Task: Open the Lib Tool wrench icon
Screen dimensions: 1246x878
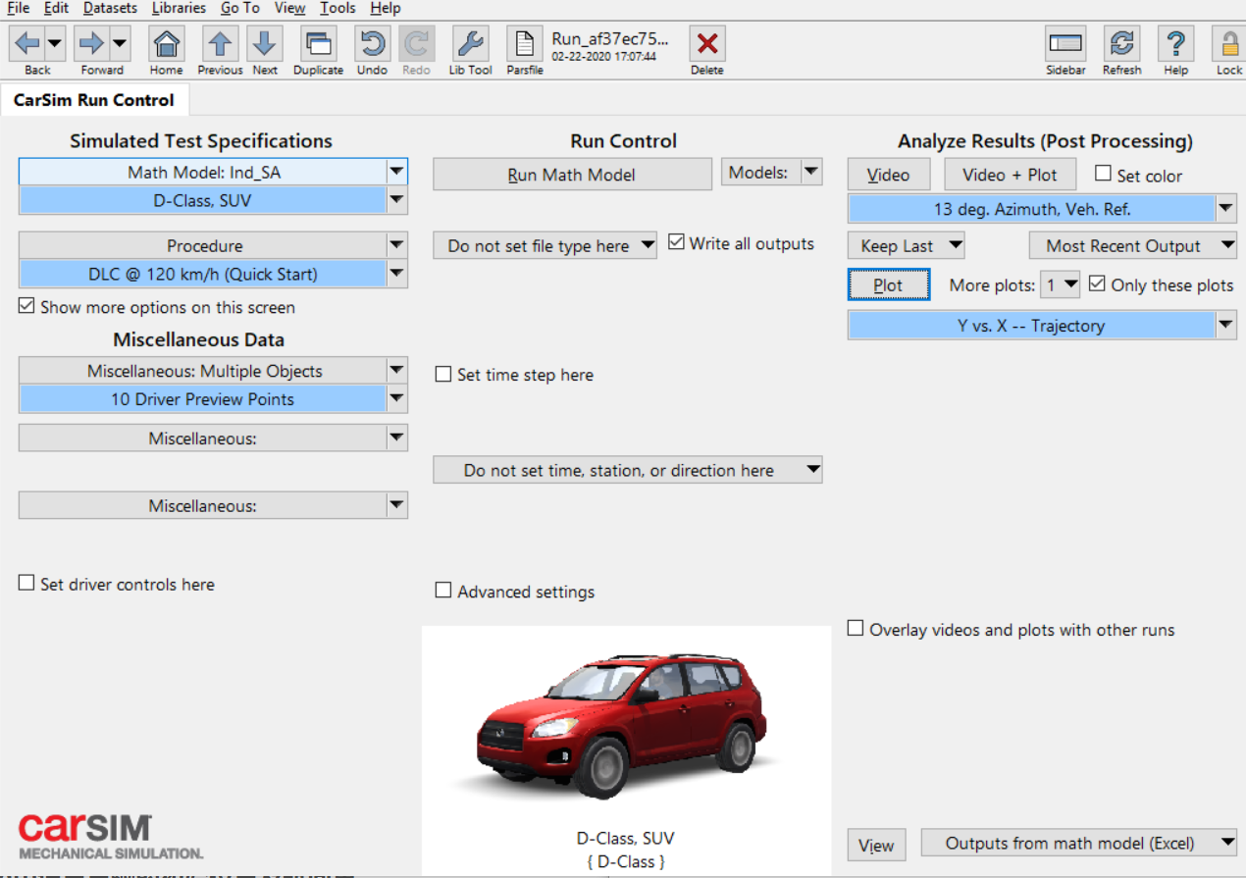Action: point(471,43)
